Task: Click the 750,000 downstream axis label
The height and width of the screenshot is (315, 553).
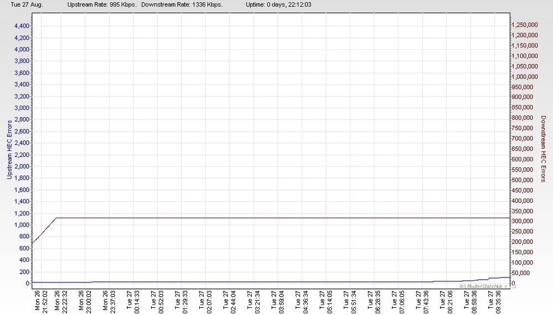Action: pos(523,128)
